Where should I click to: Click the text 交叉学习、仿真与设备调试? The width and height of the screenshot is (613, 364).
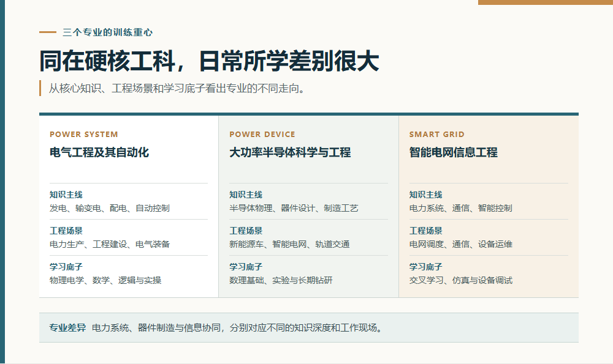(460, 280)
